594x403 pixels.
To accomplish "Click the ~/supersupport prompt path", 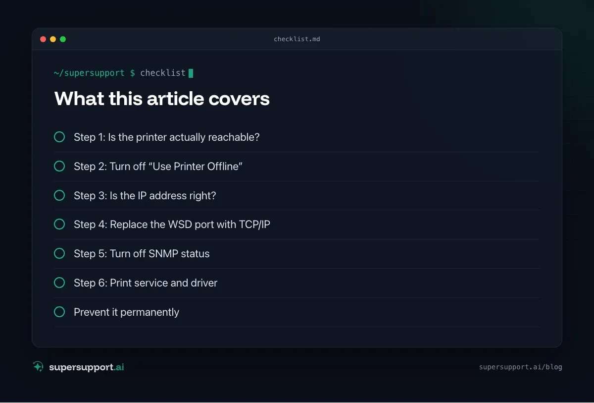I will pyautogui.click(x=89, y=73).
